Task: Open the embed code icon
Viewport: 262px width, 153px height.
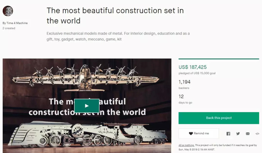Action: (x=258, y=134)
